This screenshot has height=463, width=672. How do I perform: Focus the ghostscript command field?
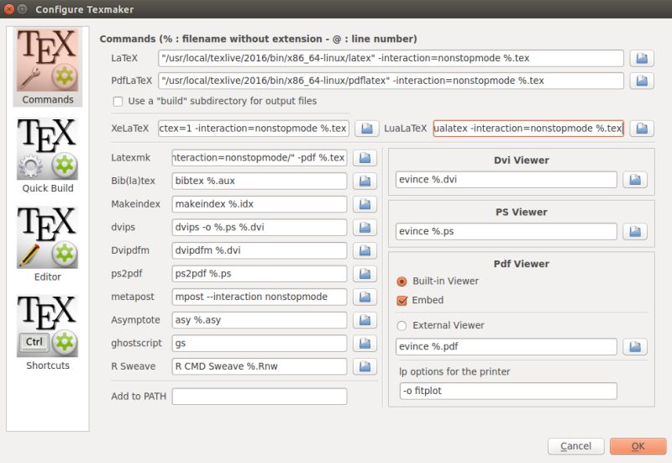point(260,343)
